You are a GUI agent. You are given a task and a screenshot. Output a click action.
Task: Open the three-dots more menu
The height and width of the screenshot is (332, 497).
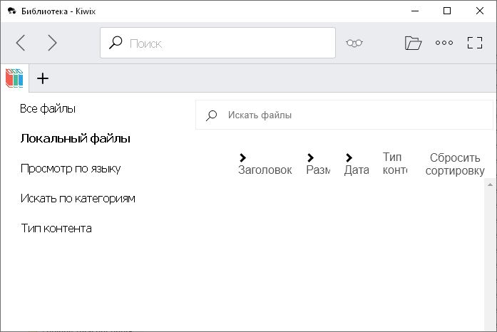(444, 43)
